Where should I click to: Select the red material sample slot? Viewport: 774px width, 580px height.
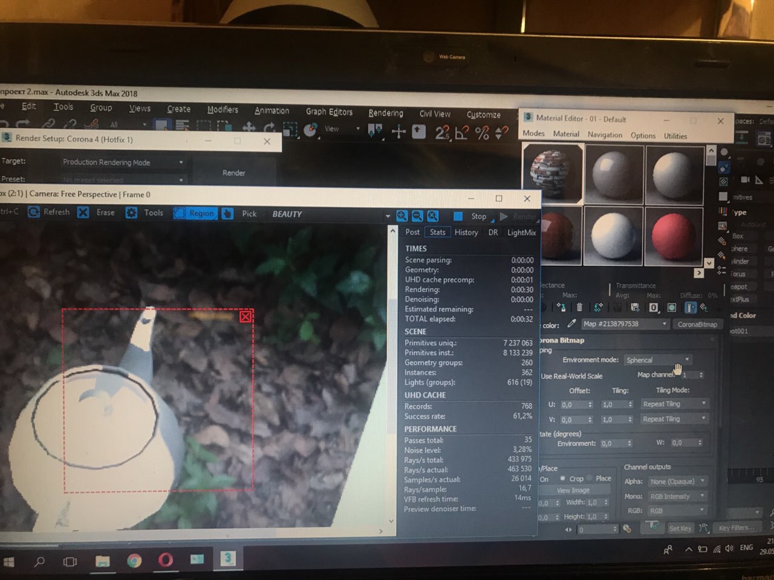click(674, 236)
